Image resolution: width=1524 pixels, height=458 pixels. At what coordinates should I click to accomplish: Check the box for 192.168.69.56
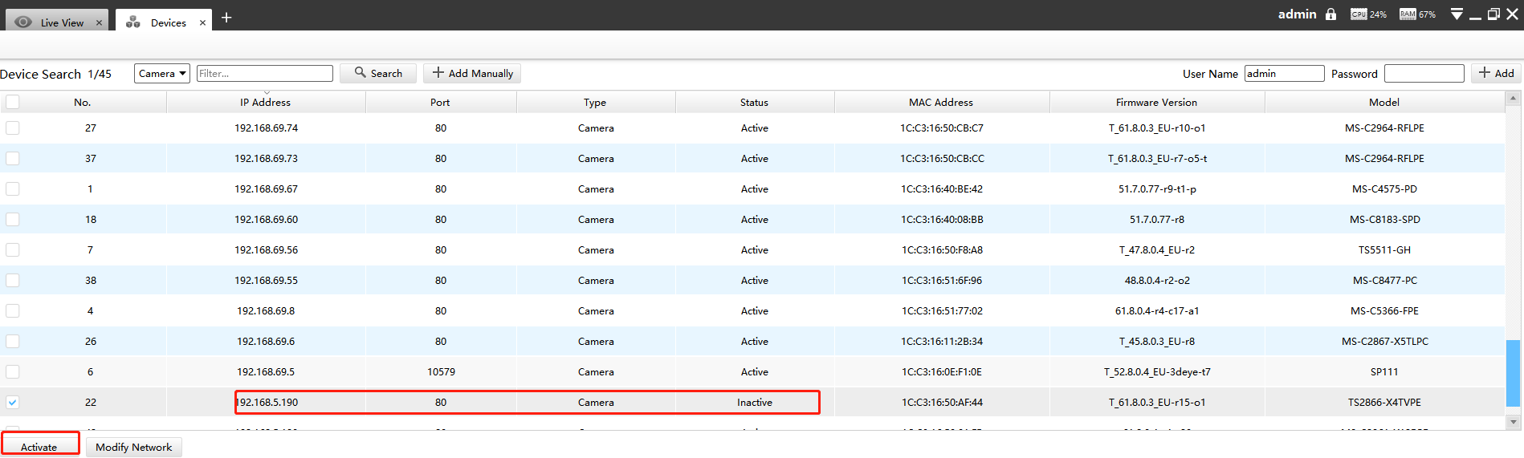13,249
